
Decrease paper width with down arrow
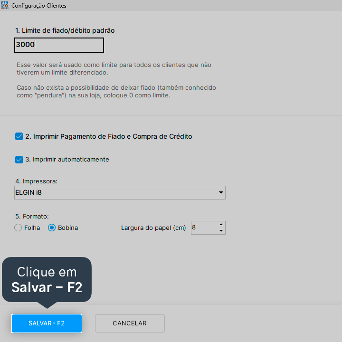[x=221, y=231]
